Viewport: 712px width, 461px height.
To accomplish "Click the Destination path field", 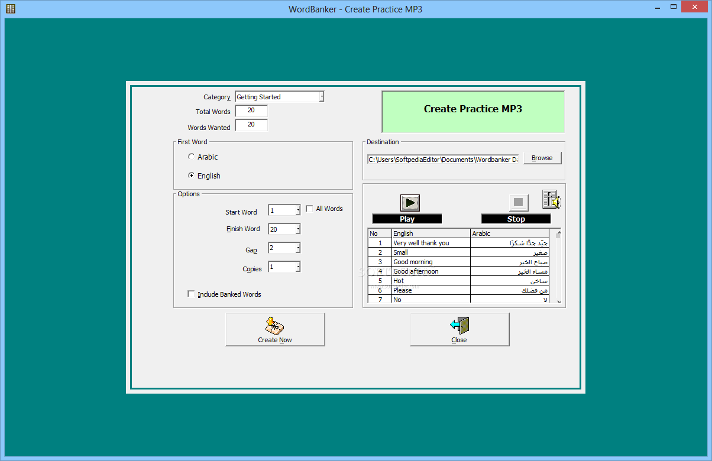I will point(443,159).
